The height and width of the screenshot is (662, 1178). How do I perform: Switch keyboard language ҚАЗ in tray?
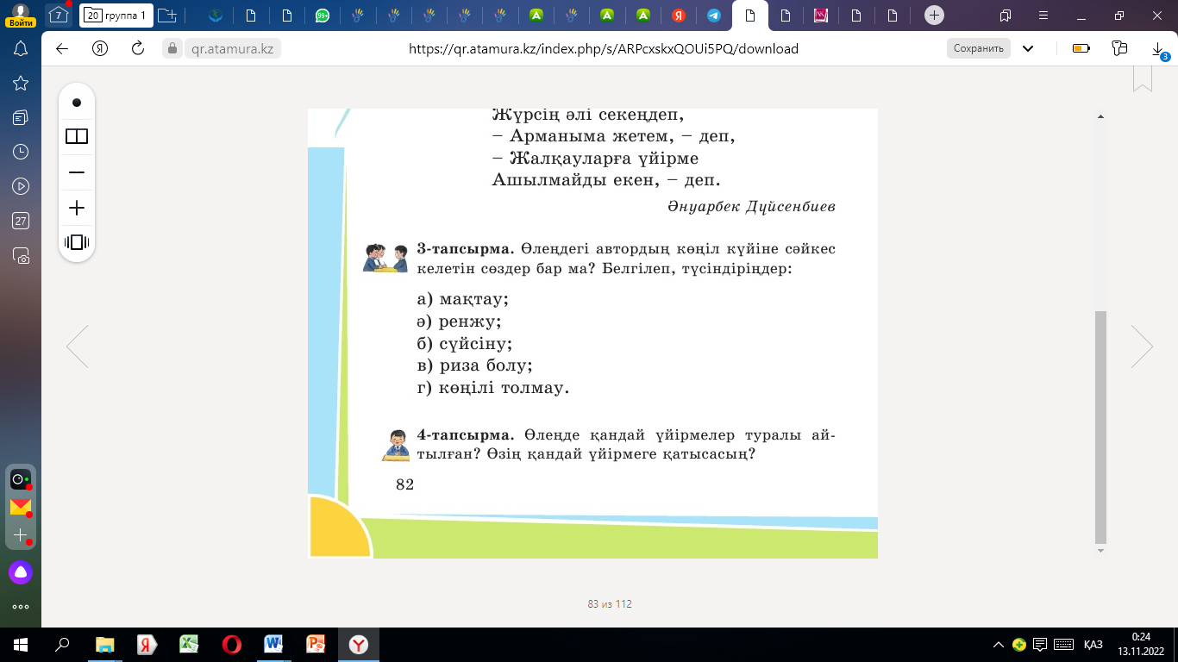[1093, 644]
